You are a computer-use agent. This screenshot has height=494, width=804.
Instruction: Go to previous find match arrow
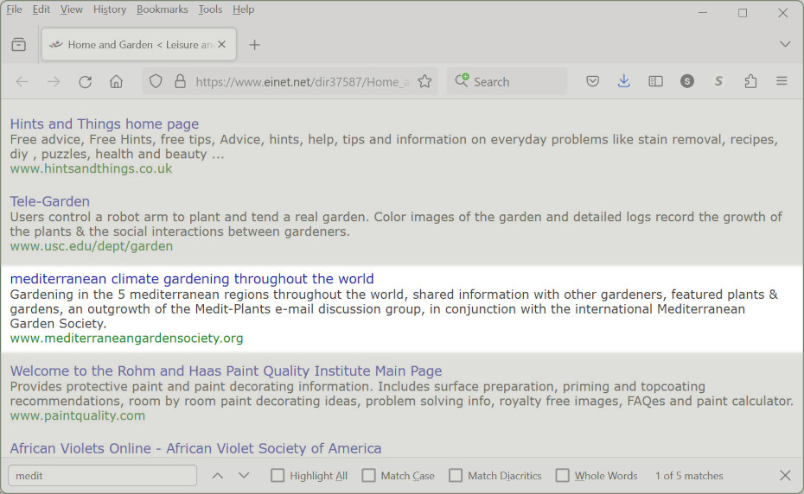click(x=218, y=476)
